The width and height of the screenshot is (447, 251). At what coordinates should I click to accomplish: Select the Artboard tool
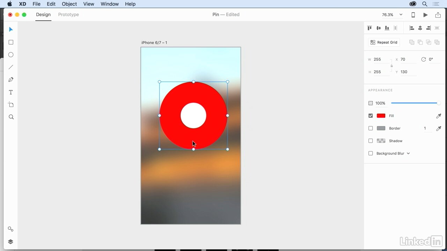[11, 105]
